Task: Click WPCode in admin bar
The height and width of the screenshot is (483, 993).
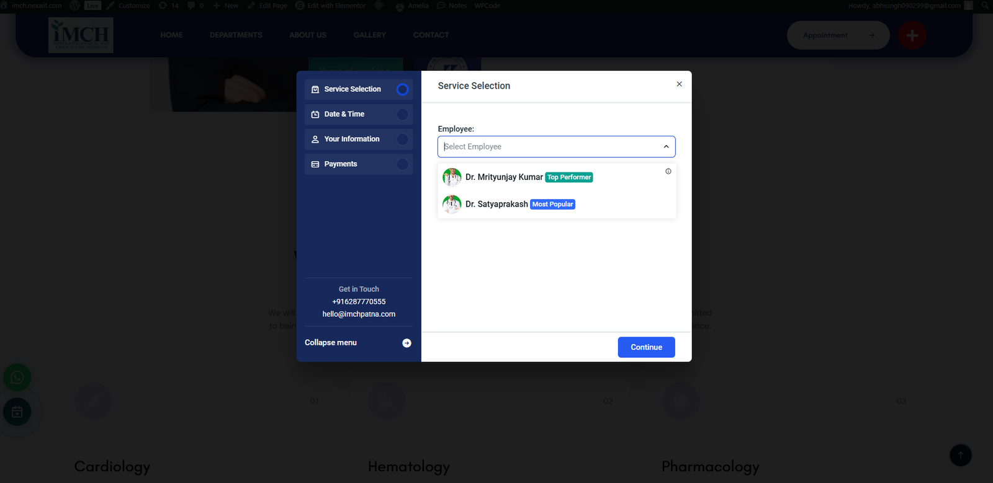Action: coord(487,6)
